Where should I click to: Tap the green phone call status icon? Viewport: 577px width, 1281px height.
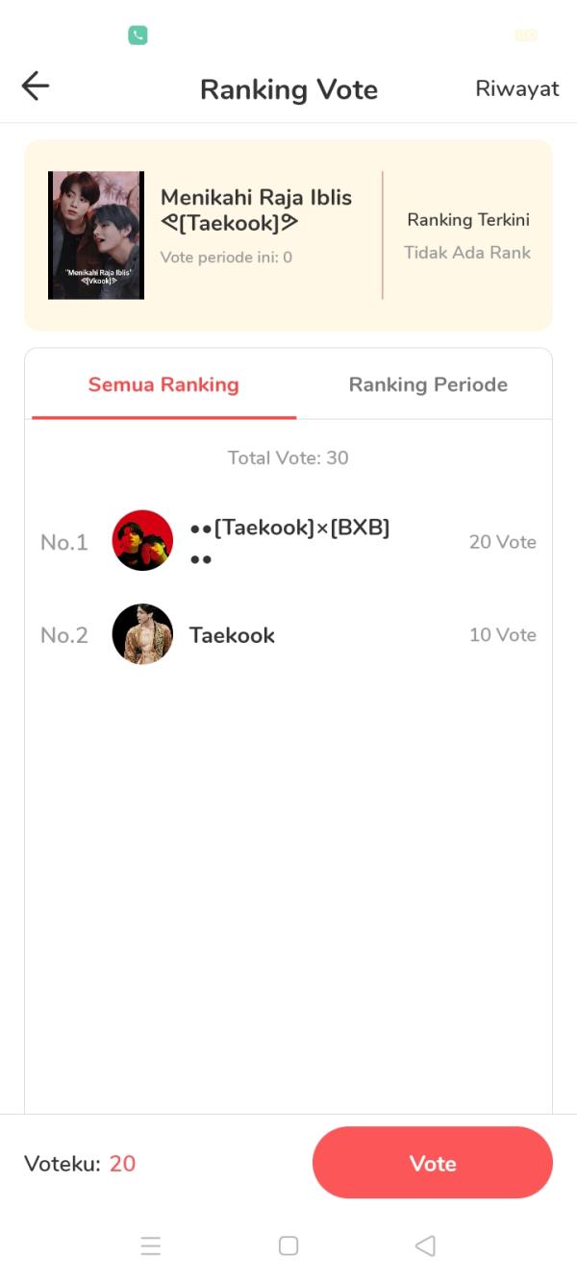pyautogui.click(x=138, y=36)
